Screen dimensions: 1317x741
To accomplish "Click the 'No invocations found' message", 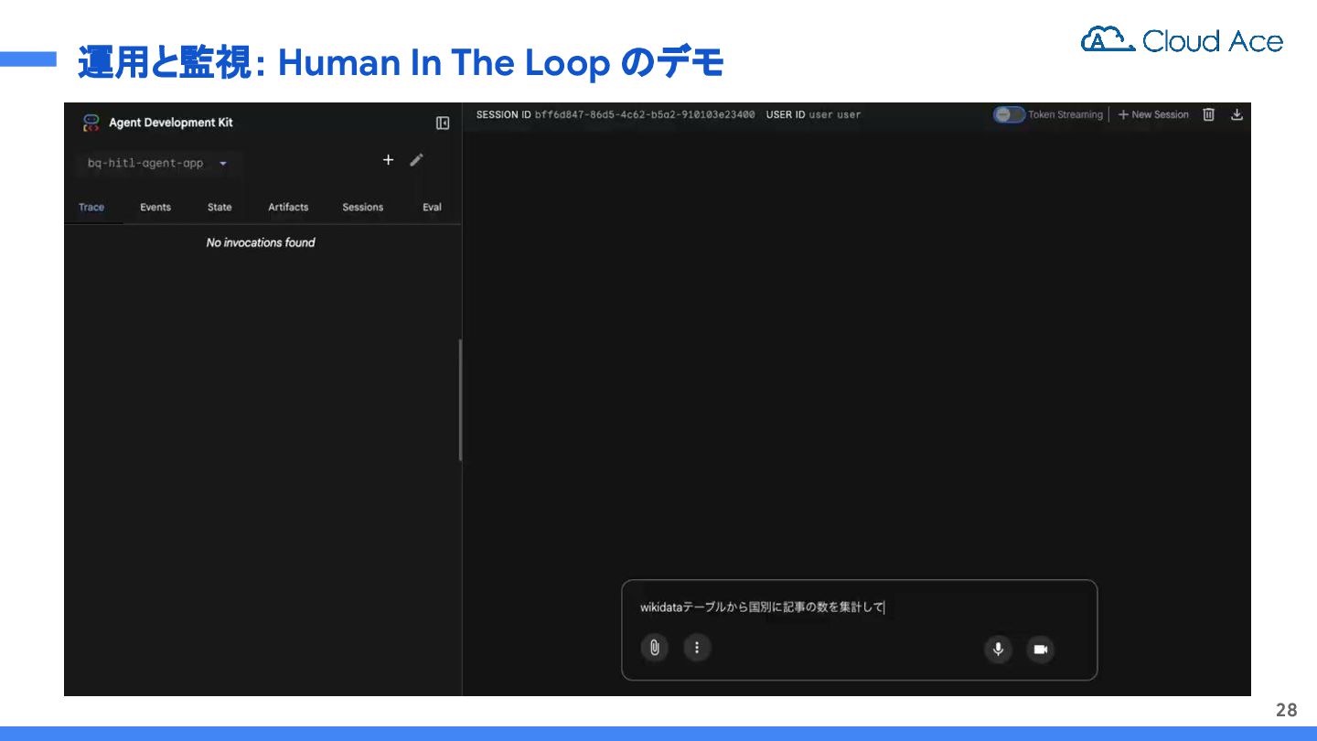I will [261, 242].
